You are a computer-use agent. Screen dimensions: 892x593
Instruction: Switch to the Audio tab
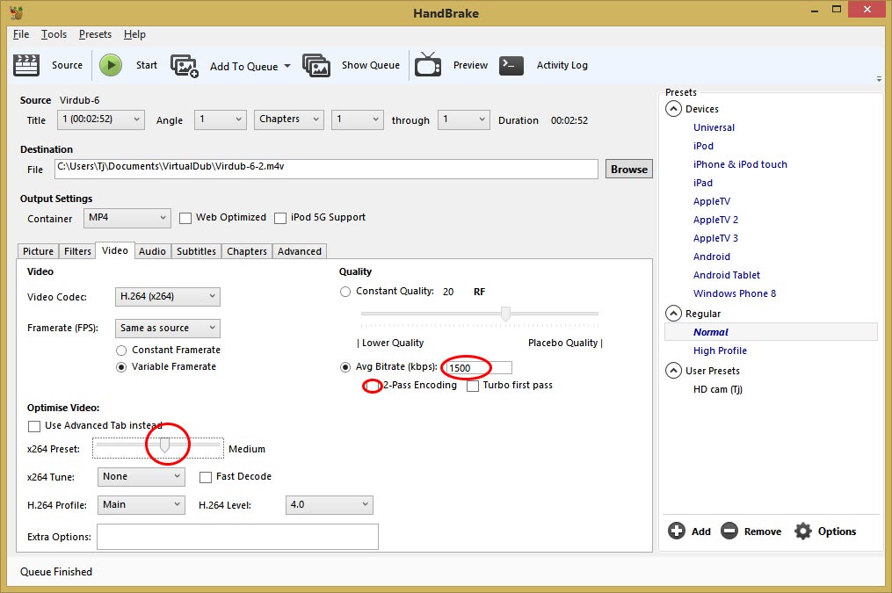click(152, 251)
